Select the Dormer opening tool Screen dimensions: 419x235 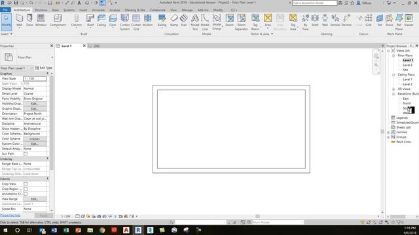346,21
